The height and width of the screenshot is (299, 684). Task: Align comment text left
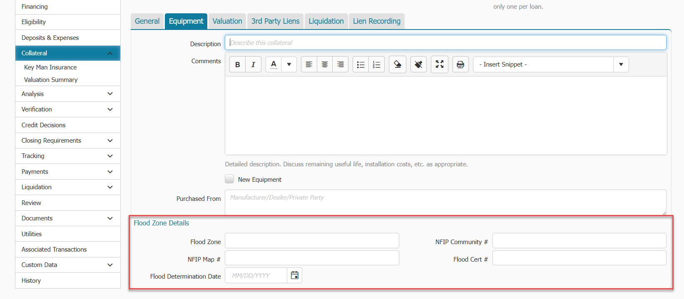309,64
